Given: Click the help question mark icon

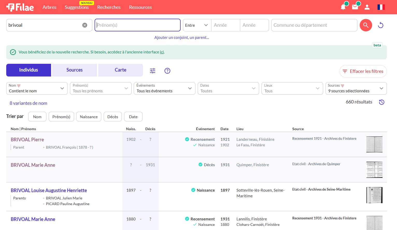Looking at the screenshot, I should click(x=167, y=71).
